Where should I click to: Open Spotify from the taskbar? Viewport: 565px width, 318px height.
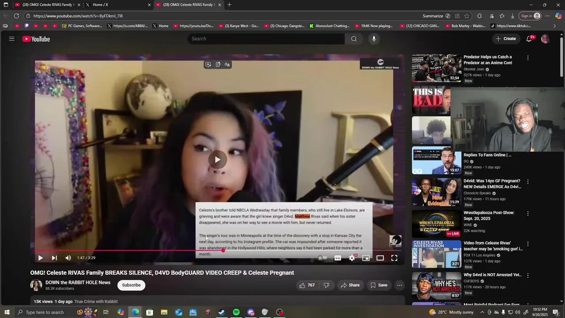coord(236,312)
